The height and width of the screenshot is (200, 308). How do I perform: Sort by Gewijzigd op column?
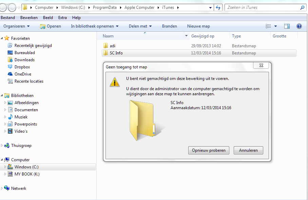[x=209, y=36]
